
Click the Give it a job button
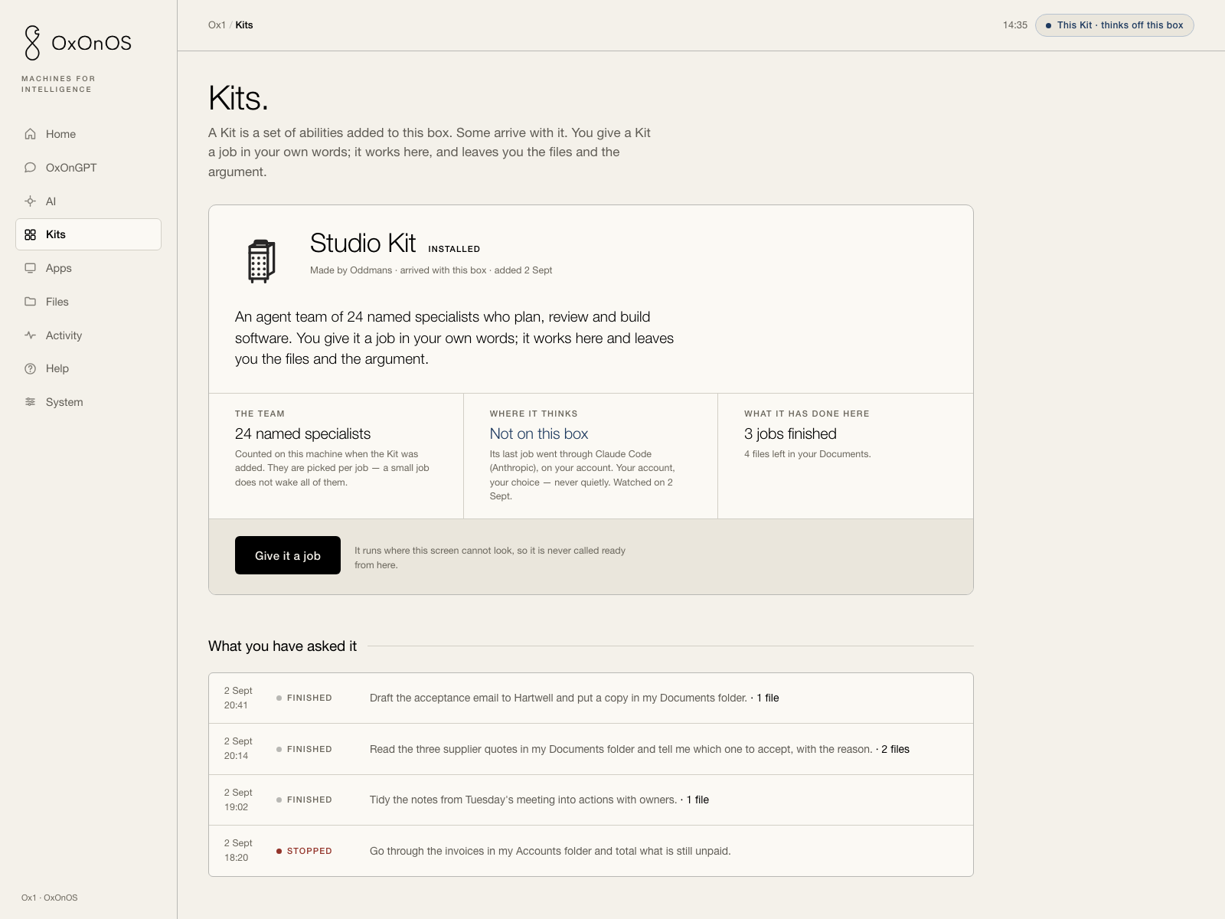point(288,555)
